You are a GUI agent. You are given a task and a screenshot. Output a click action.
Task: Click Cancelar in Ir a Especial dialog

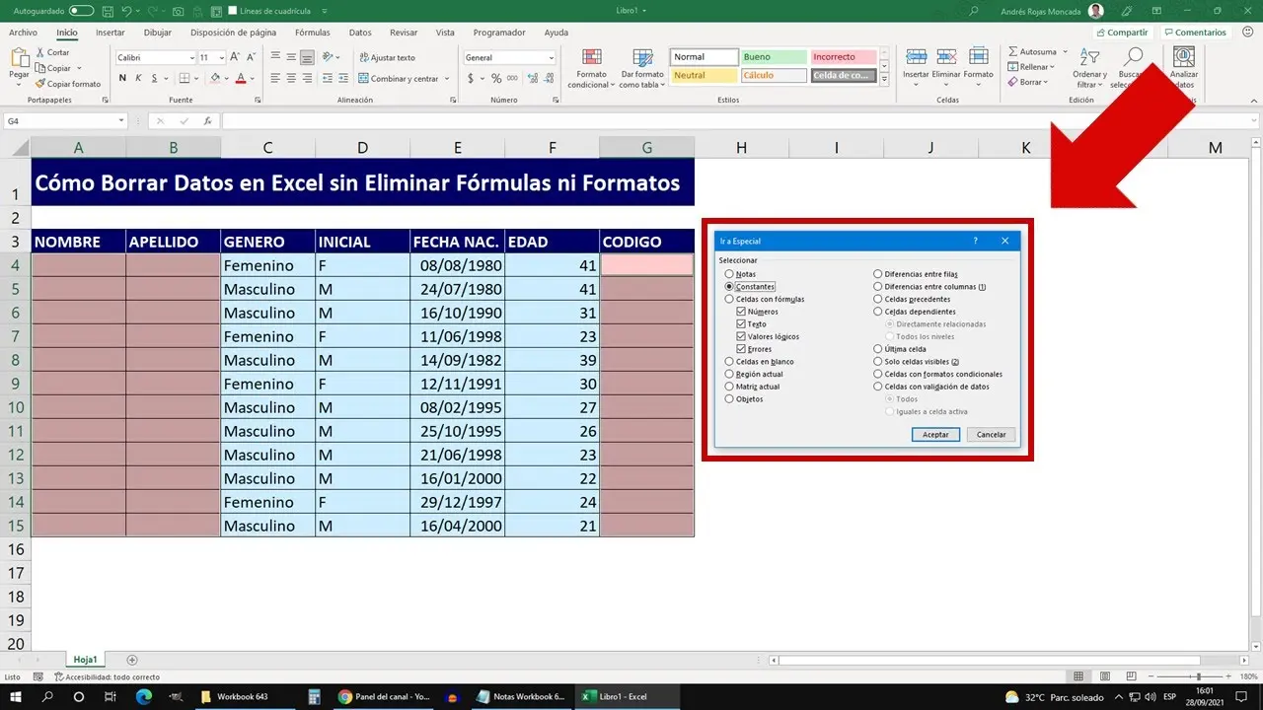991,435
